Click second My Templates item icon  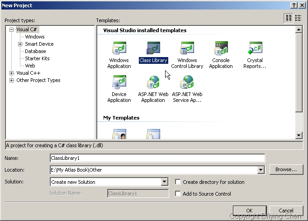(153, 134)
